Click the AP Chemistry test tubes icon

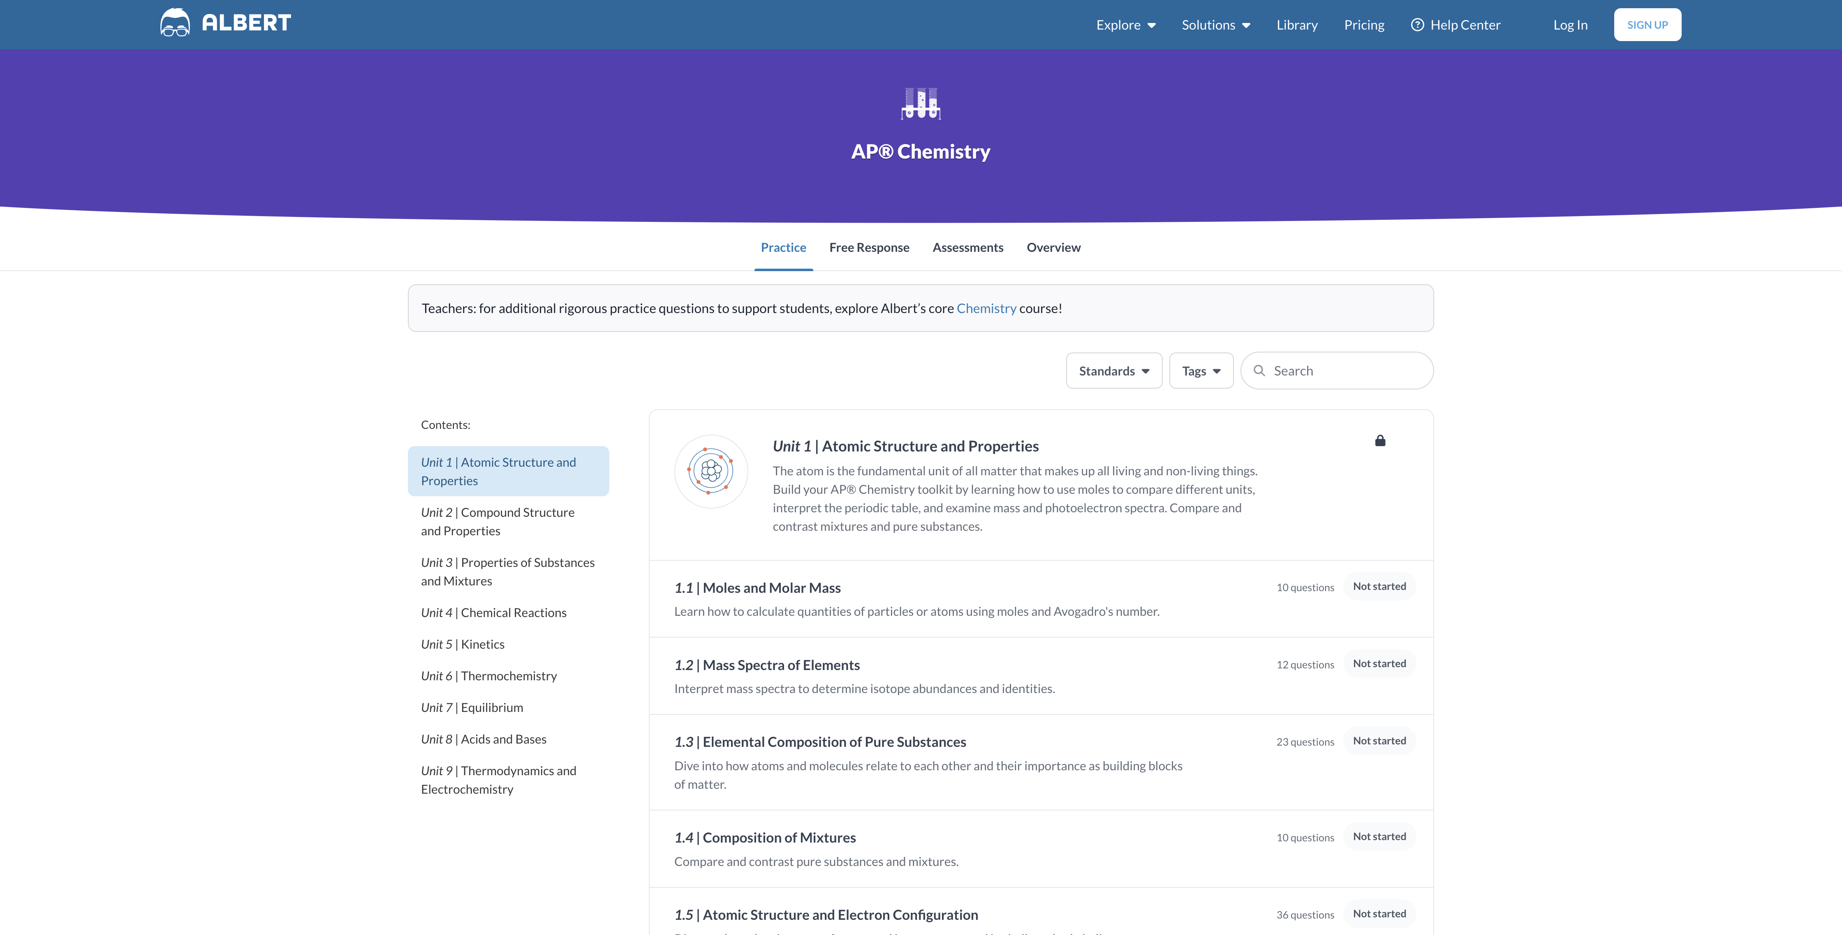tap(920, 104)
